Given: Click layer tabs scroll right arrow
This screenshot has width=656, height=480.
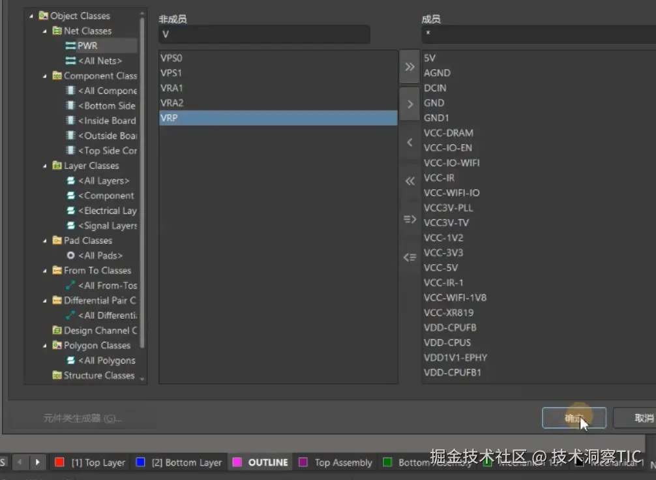Looking at the screenshot, I should click(x=37, y=462).
